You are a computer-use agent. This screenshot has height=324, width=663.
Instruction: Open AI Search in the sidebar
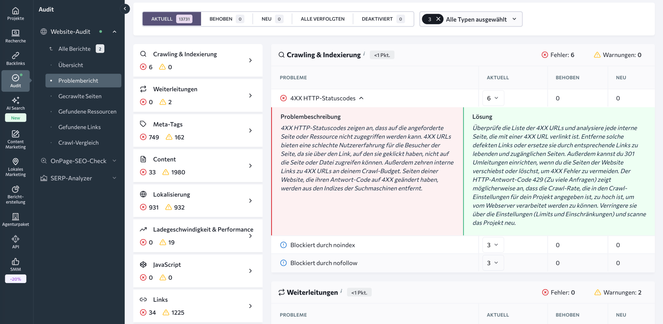click(x=16, y=104)
